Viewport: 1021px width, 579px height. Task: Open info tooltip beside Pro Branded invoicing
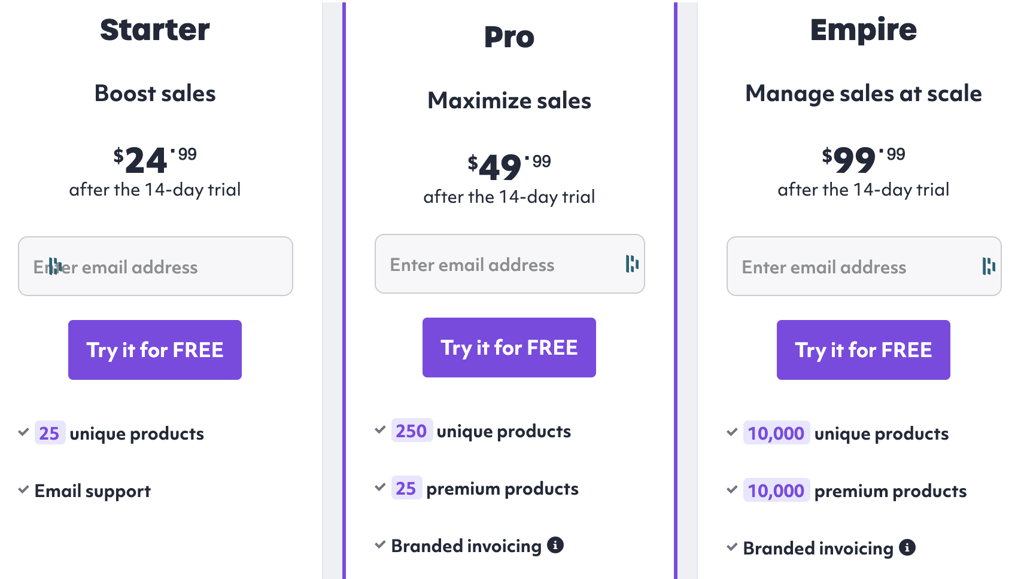click(x=557, y=545)
